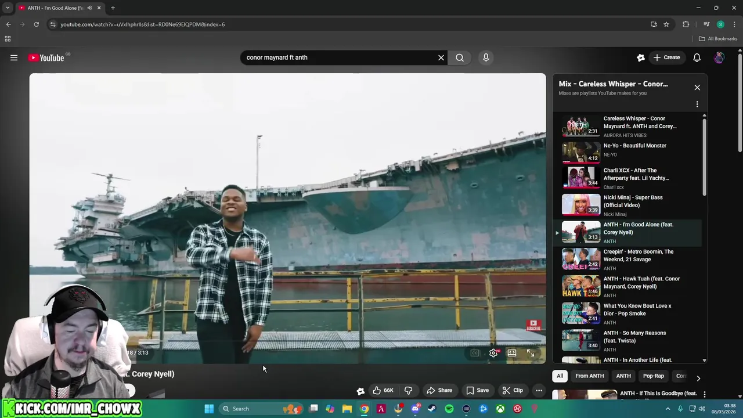Click the in-video subscribe watermark
Image resolution: width=743 pixels, height=418 pixels.
533,326
